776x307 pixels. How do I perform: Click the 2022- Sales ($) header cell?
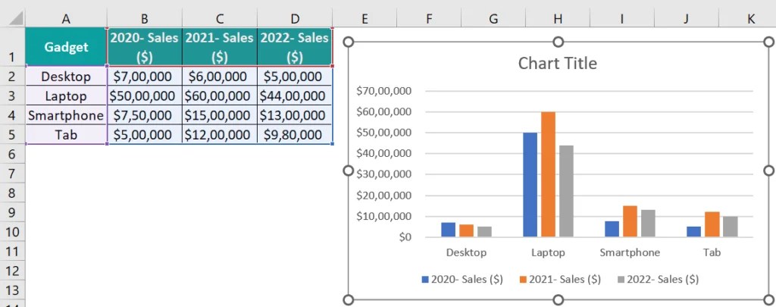point(295,46)
